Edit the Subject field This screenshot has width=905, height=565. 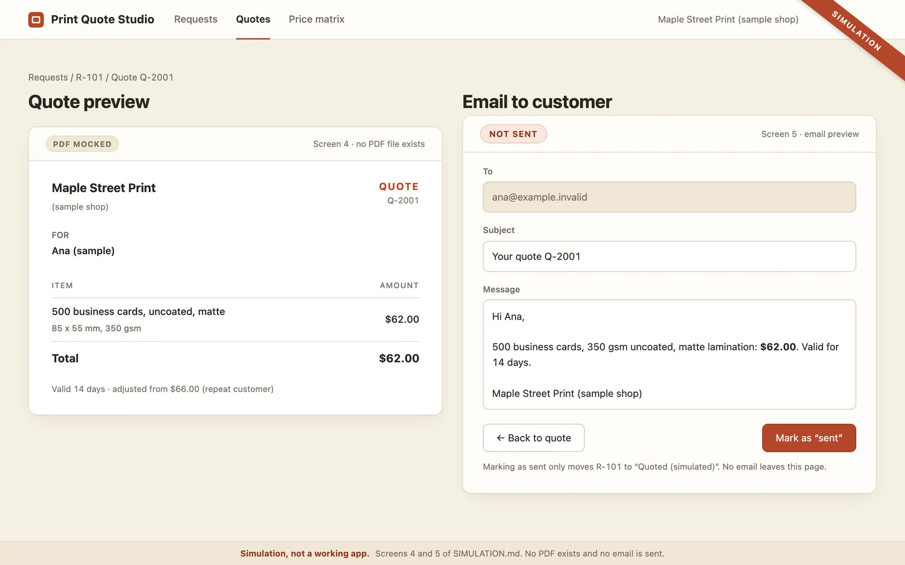coord(669,257)
